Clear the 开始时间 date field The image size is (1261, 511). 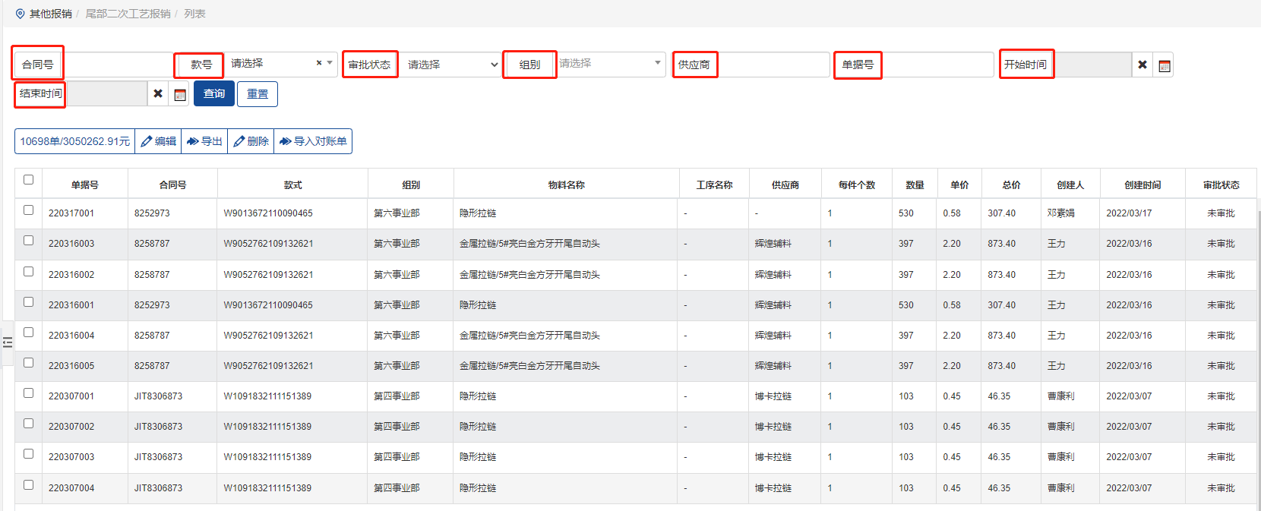click(1142, 65)
